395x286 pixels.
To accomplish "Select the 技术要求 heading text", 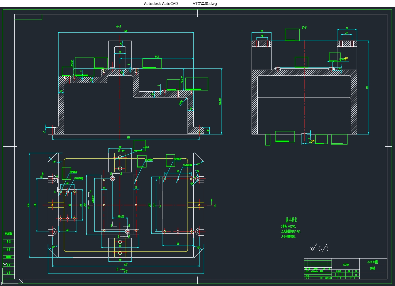I will point(291,220).
